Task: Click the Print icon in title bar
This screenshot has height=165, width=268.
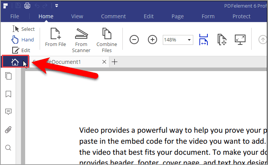Action: coord(27,6)
